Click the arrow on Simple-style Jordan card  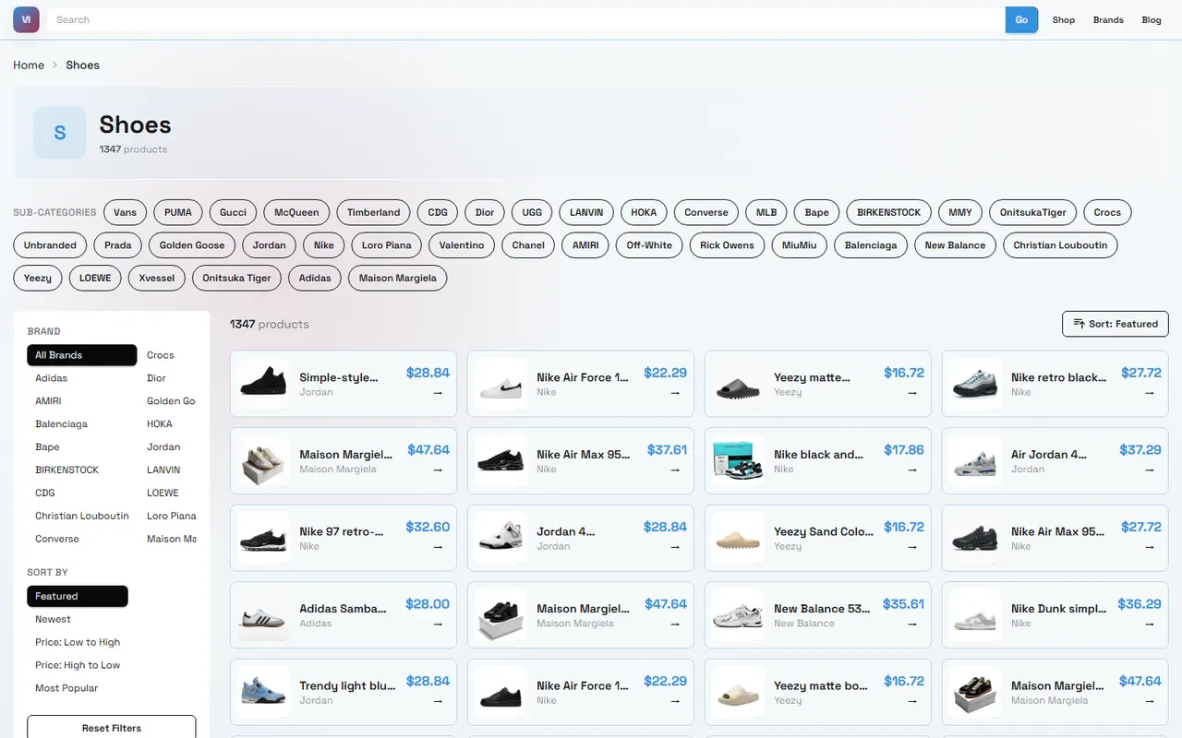click(438, 393)
